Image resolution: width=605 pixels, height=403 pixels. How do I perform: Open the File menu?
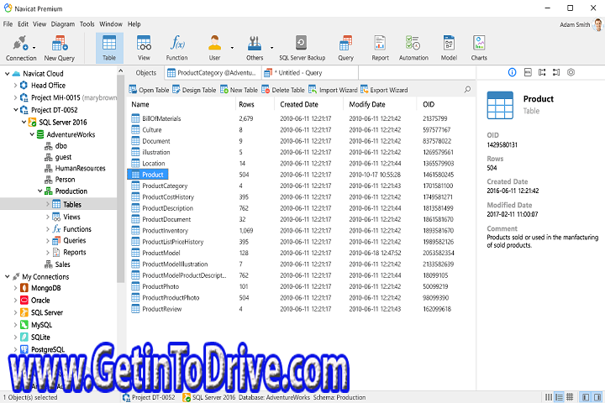coord(8,24)
